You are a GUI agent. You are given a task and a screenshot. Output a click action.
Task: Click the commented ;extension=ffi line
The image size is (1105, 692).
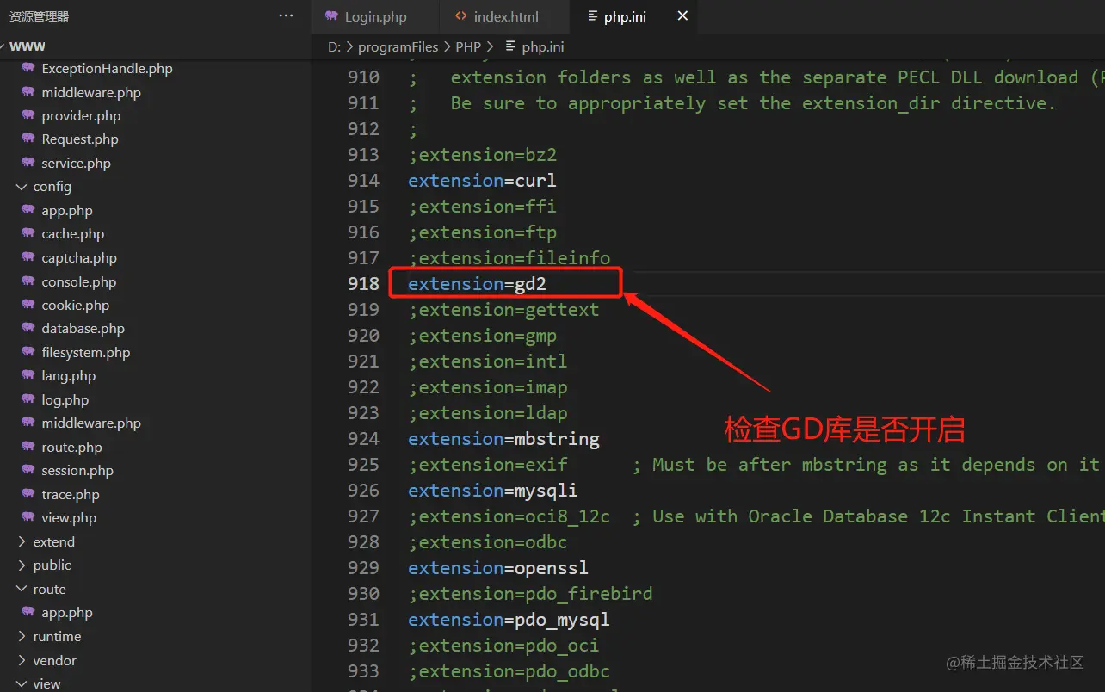[482, 206]
